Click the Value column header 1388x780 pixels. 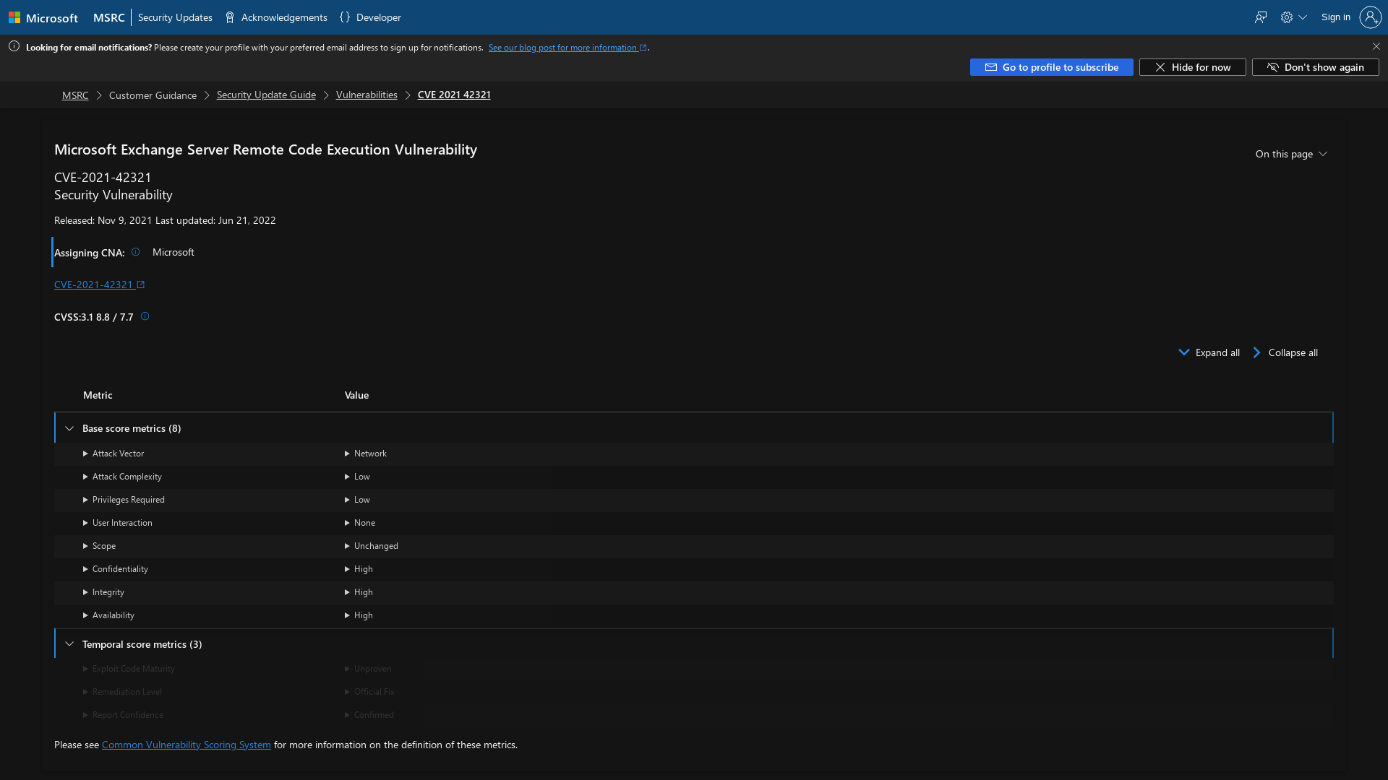tap(356, 395)
